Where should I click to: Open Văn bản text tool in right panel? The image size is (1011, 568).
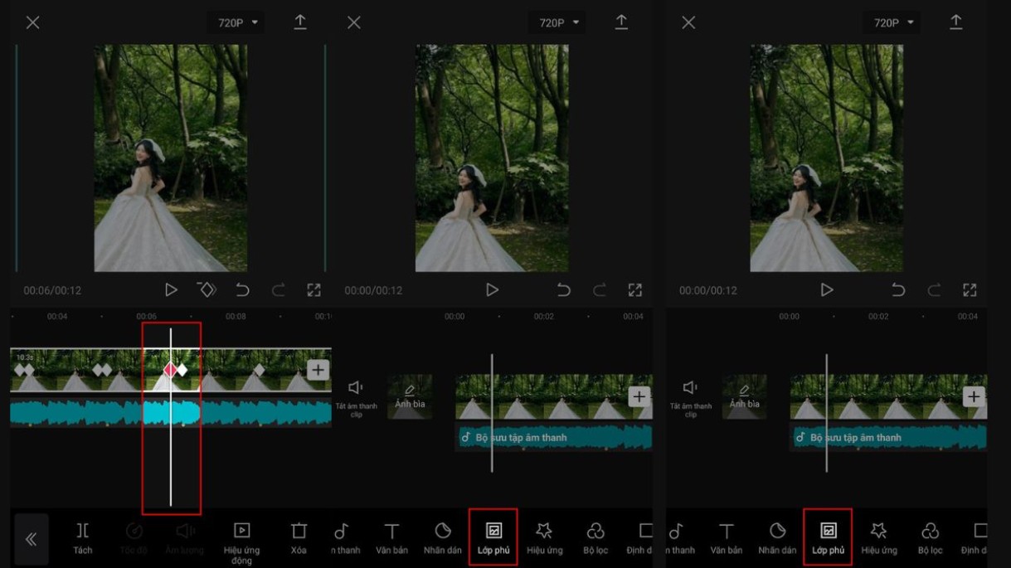coord(727,536)
